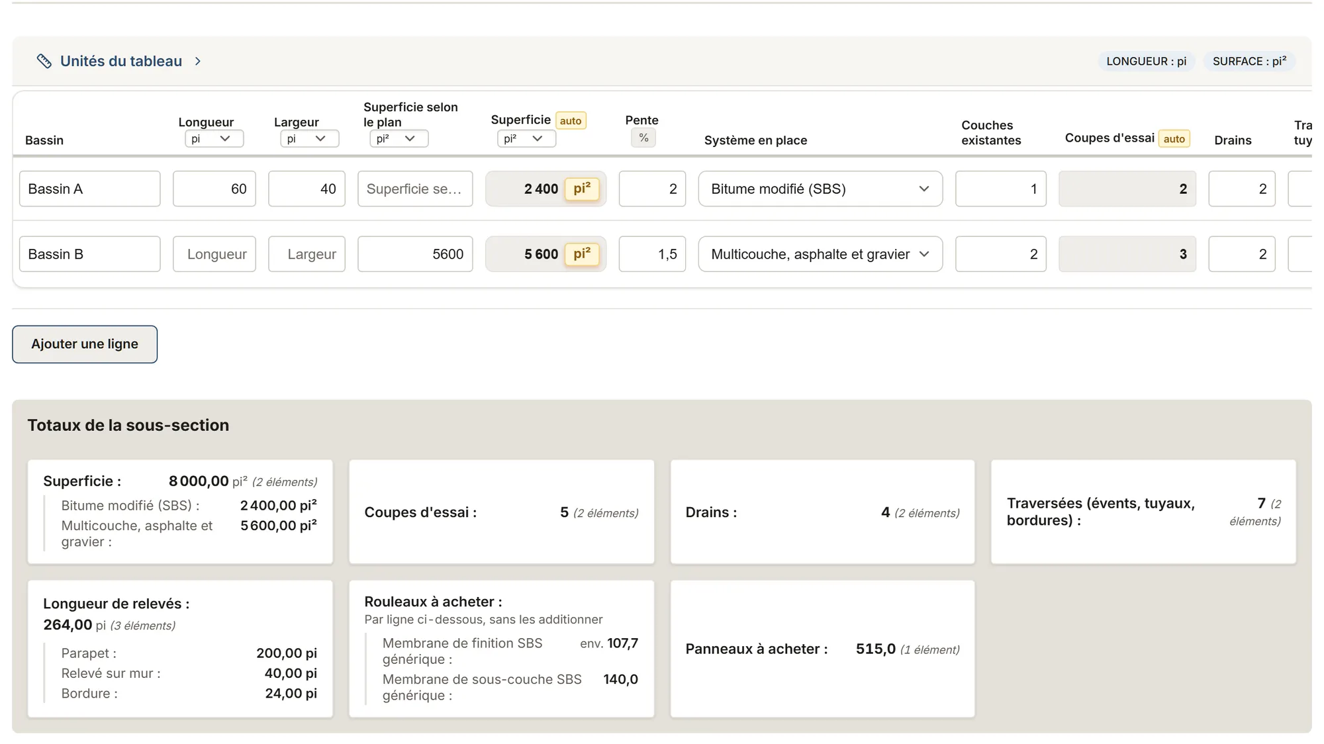Open Bassin B Multicouche system dropdown
Viewport: 1324px width, 744px height.
point(820,254)
